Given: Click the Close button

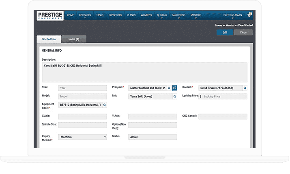Looking at the screenshot, I should (x=243, y=32).
